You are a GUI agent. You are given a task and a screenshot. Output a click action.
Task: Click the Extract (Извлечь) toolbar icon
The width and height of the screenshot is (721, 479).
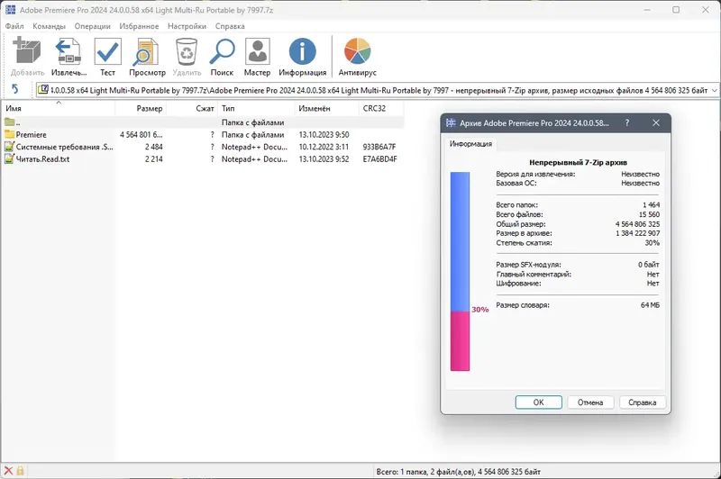point(68,51)
